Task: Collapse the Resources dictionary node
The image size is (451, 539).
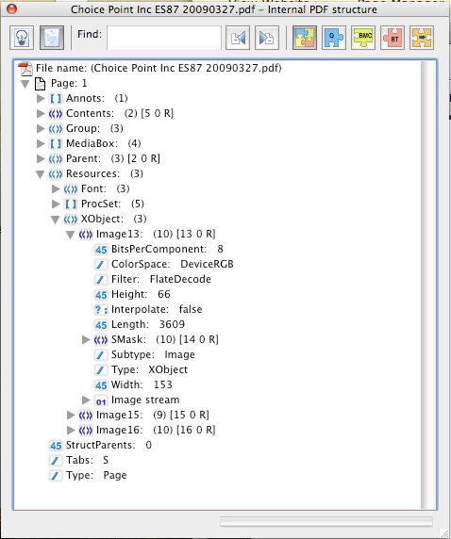Action: pyautogui.click(x=41, y=174)
